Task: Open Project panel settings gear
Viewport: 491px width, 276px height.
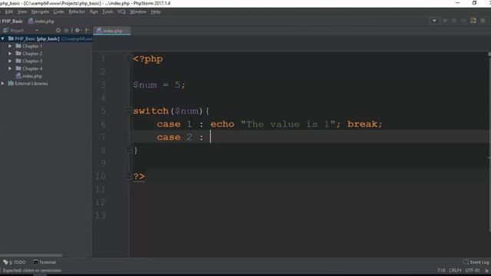Action: pyautogui.click(x=77, y=31)
